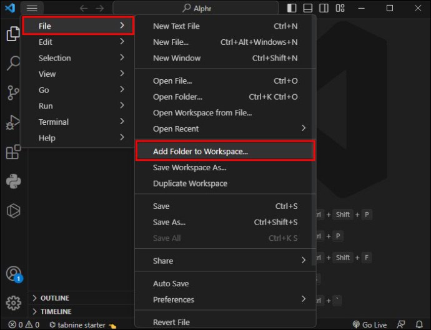
Task: Click the feedback icon in the status bar
Action: 401,325
